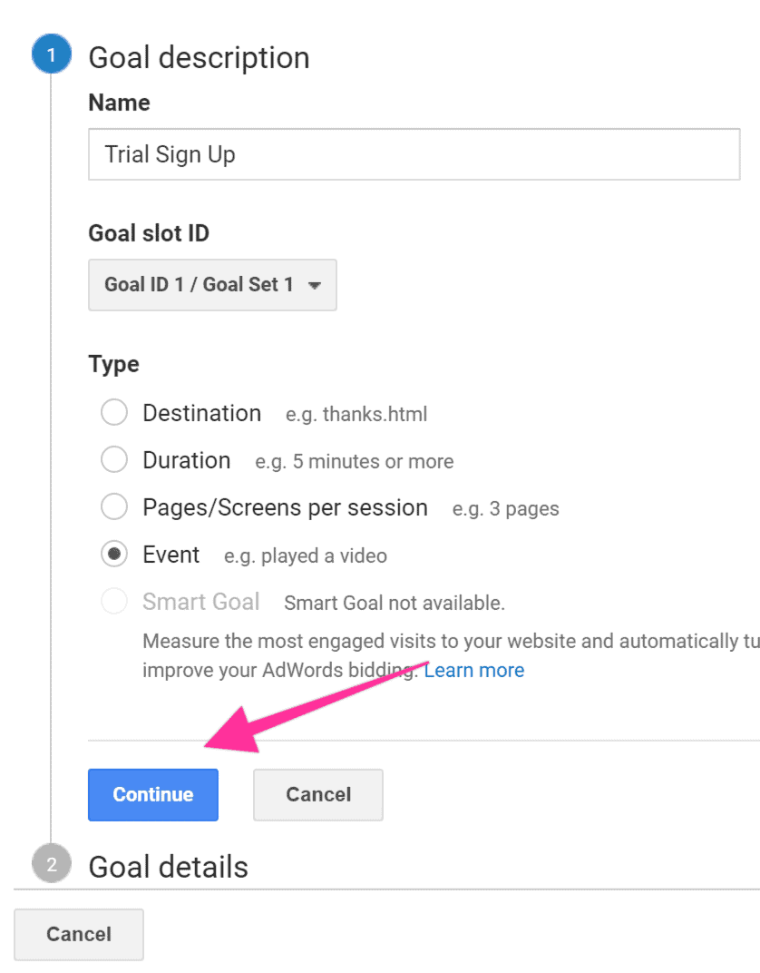
Task: Cancel the goal description step
Action: point(317,794)
